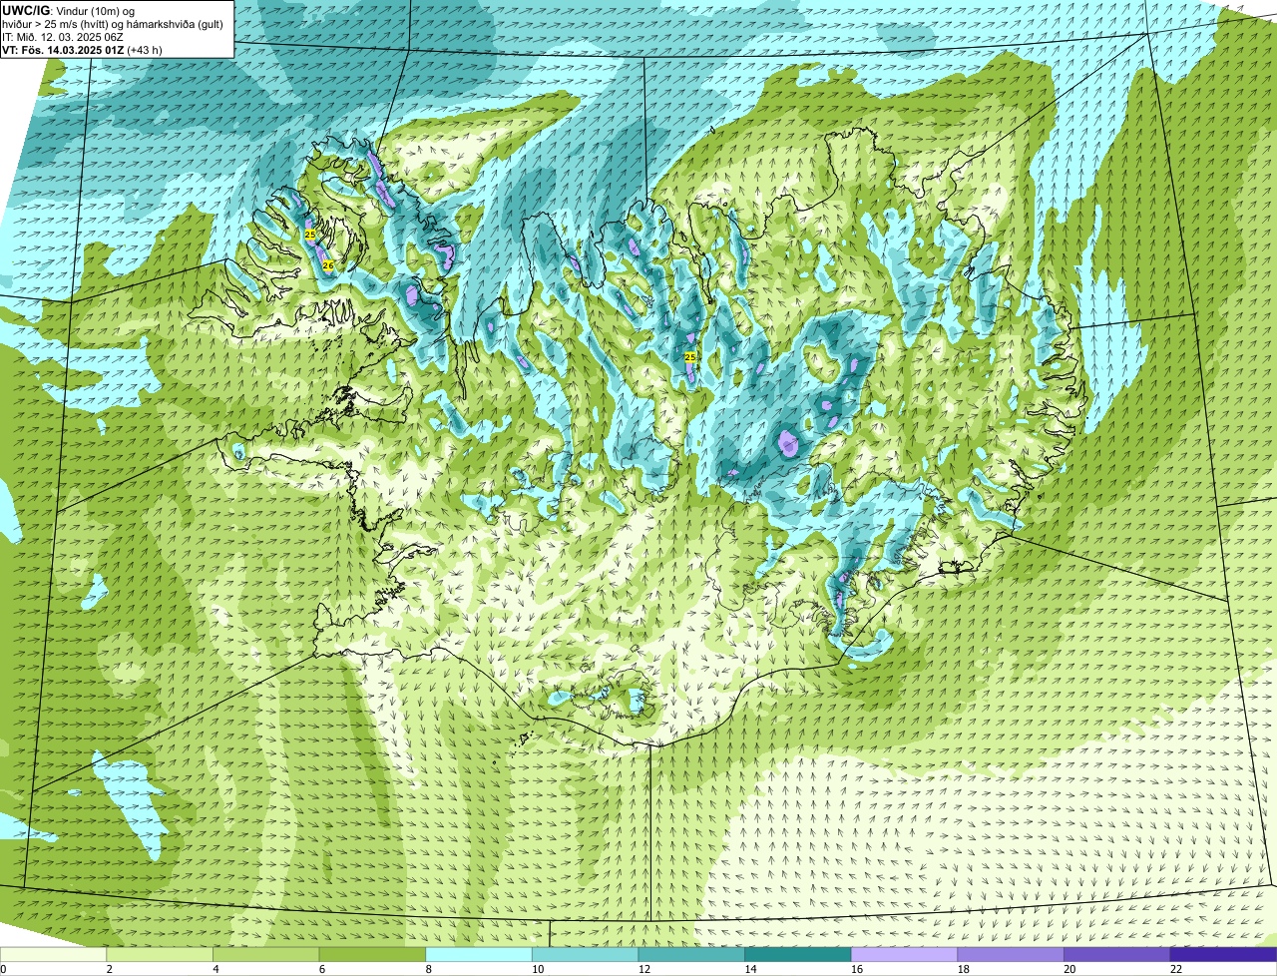Click the 18–20 m/s purple legend swatch
1277x976 pixels.
tap(1011, 954)
